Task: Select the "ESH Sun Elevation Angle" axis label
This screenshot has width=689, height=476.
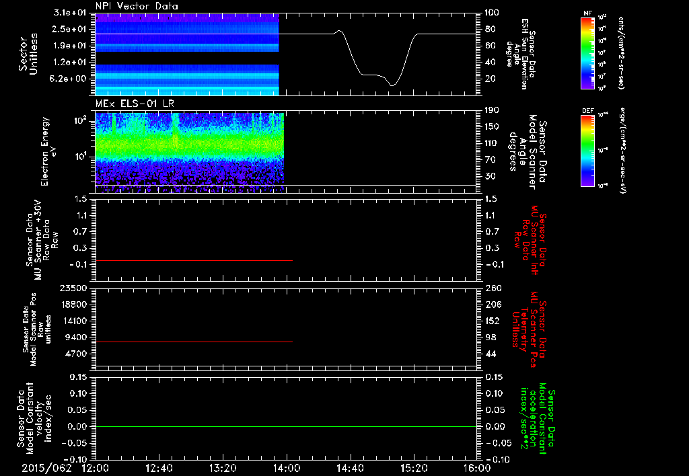Action: coord(521,54)
